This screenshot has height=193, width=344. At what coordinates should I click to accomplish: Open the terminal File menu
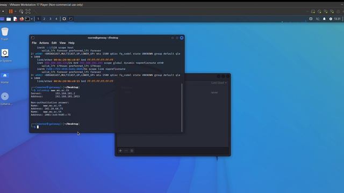[x=34, y=43]
